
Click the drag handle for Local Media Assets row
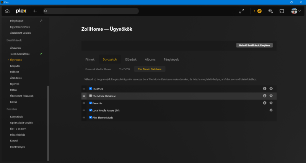pyautogui.click(x=84, y=110)
